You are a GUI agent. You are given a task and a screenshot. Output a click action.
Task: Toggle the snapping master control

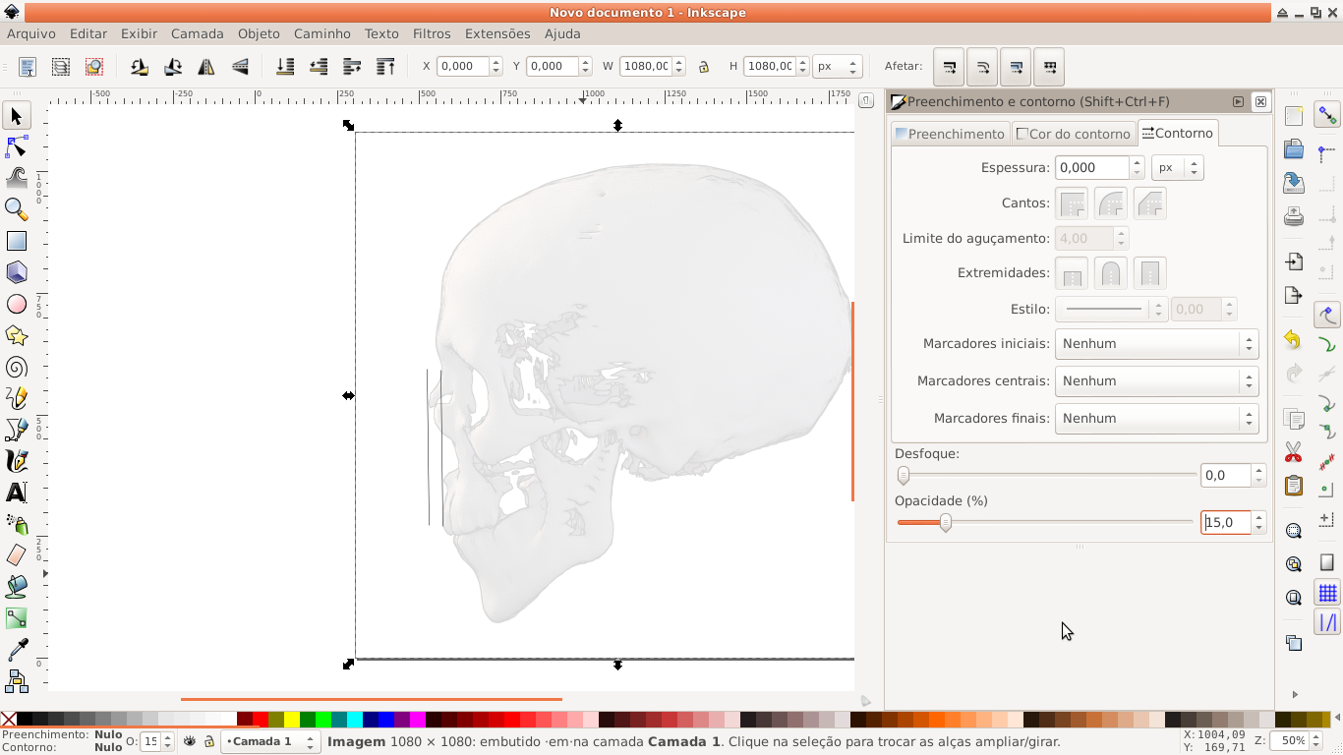tap(1328, 116)
